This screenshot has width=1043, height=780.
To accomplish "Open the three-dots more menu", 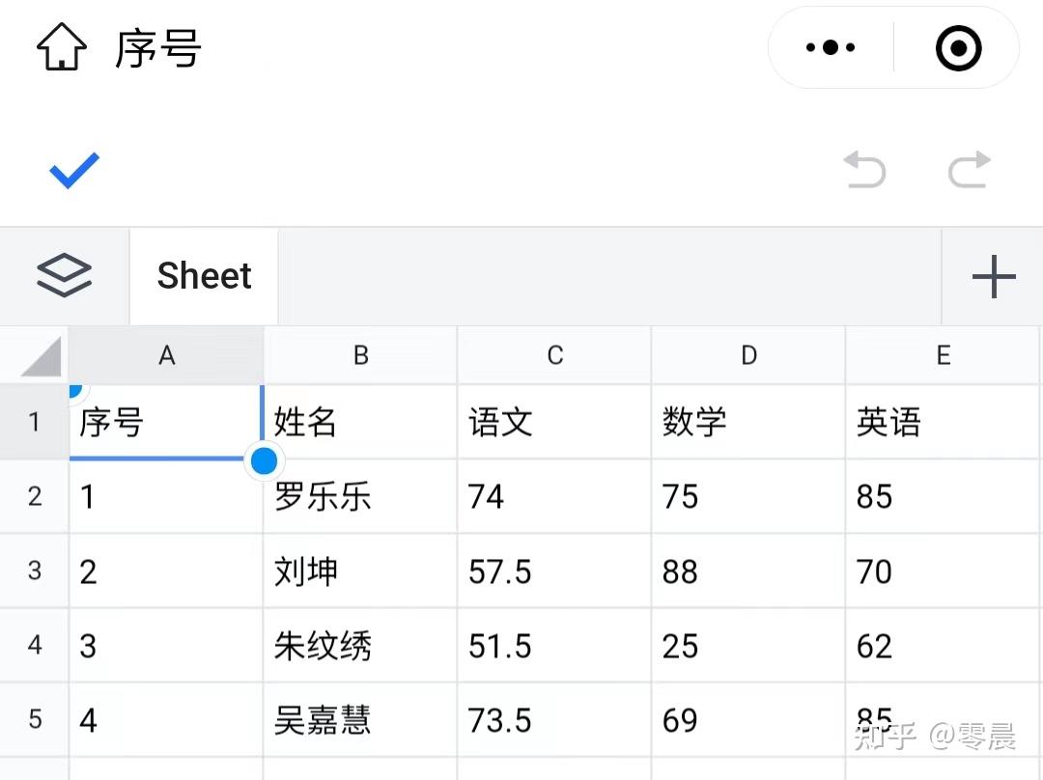I will [x=831, y=47].
